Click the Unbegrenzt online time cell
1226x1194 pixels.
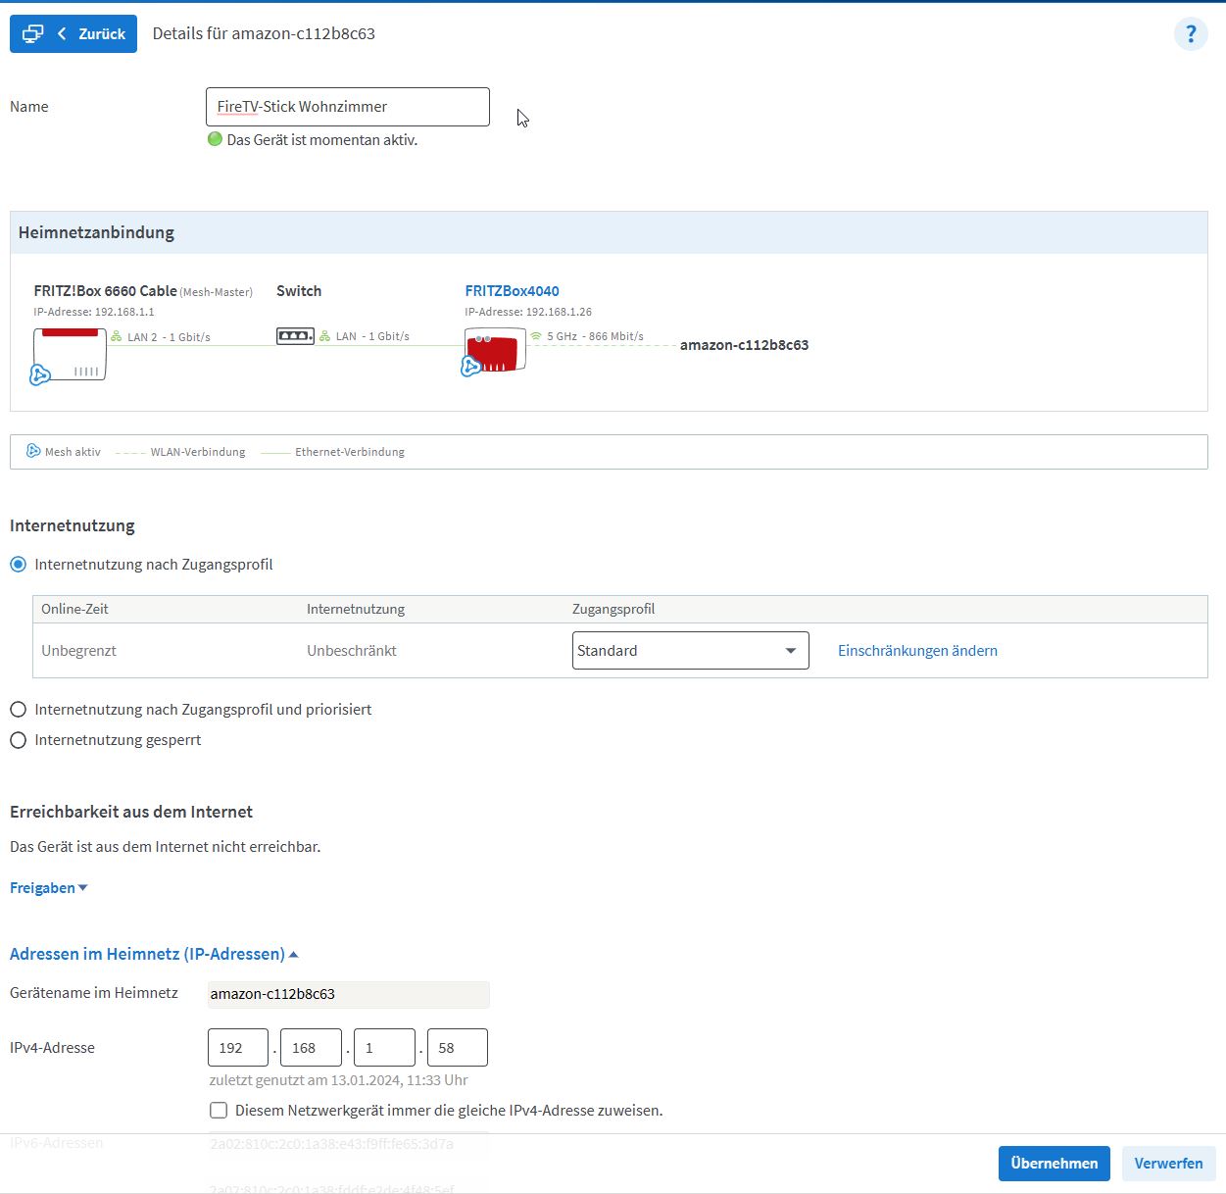click(78, 651)
